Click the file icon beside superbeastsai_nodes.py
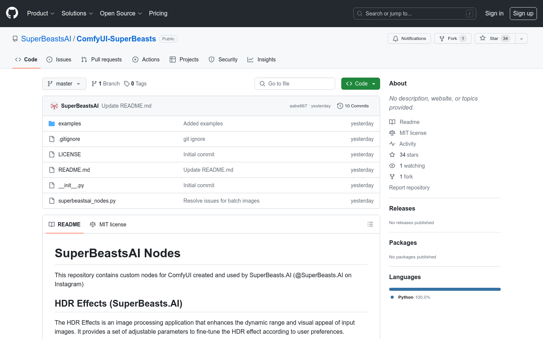The width and height of the screenshot is (543, 339). tap(52, 201)
